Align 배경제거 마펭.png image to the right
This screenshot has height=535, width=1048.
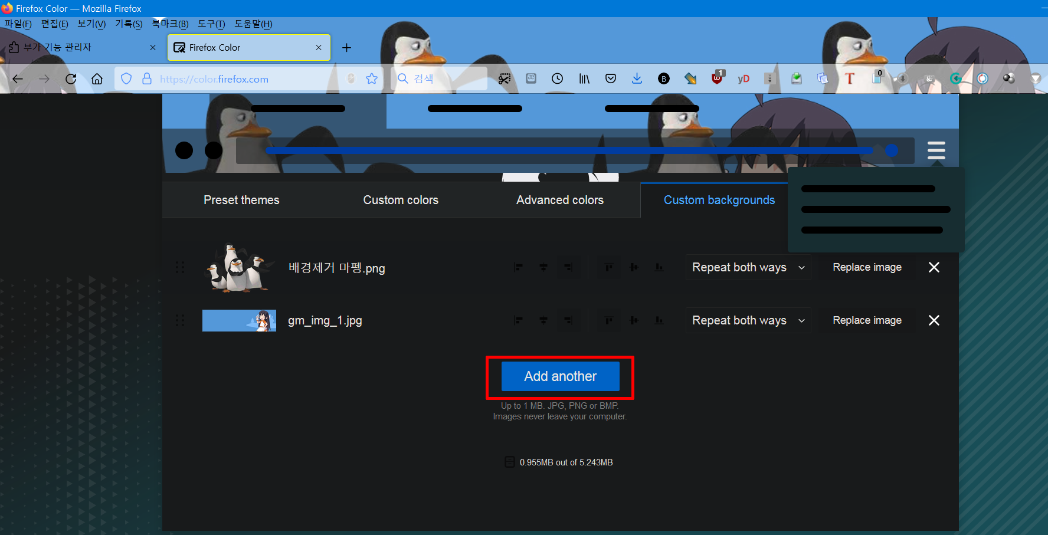(568, 267)
